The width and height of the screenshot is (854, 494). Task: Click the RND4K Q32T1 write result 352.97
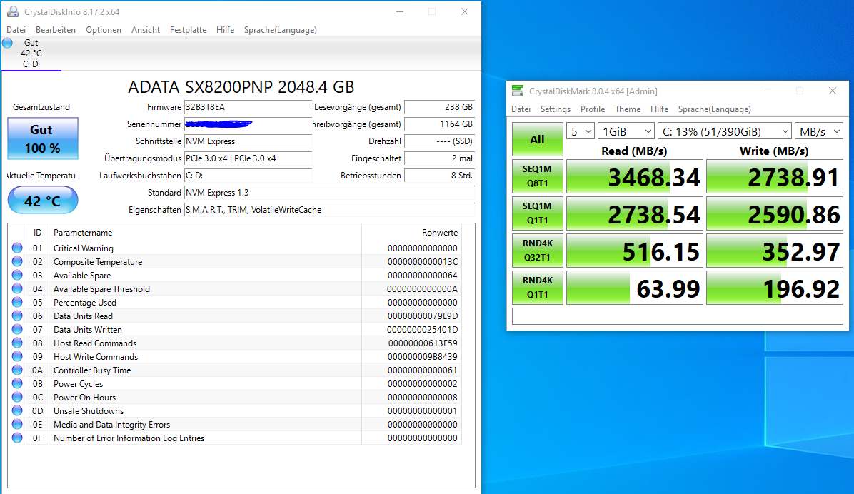click(775, 251)
